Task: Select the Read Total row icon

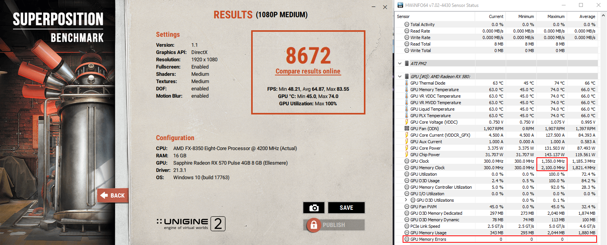Action: tap(407, 44)
